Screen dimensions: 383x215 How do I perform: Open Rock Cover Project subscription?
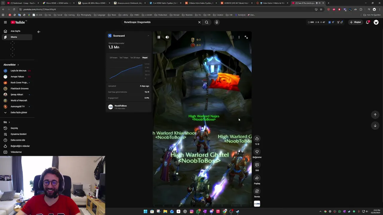coord(17,83)
